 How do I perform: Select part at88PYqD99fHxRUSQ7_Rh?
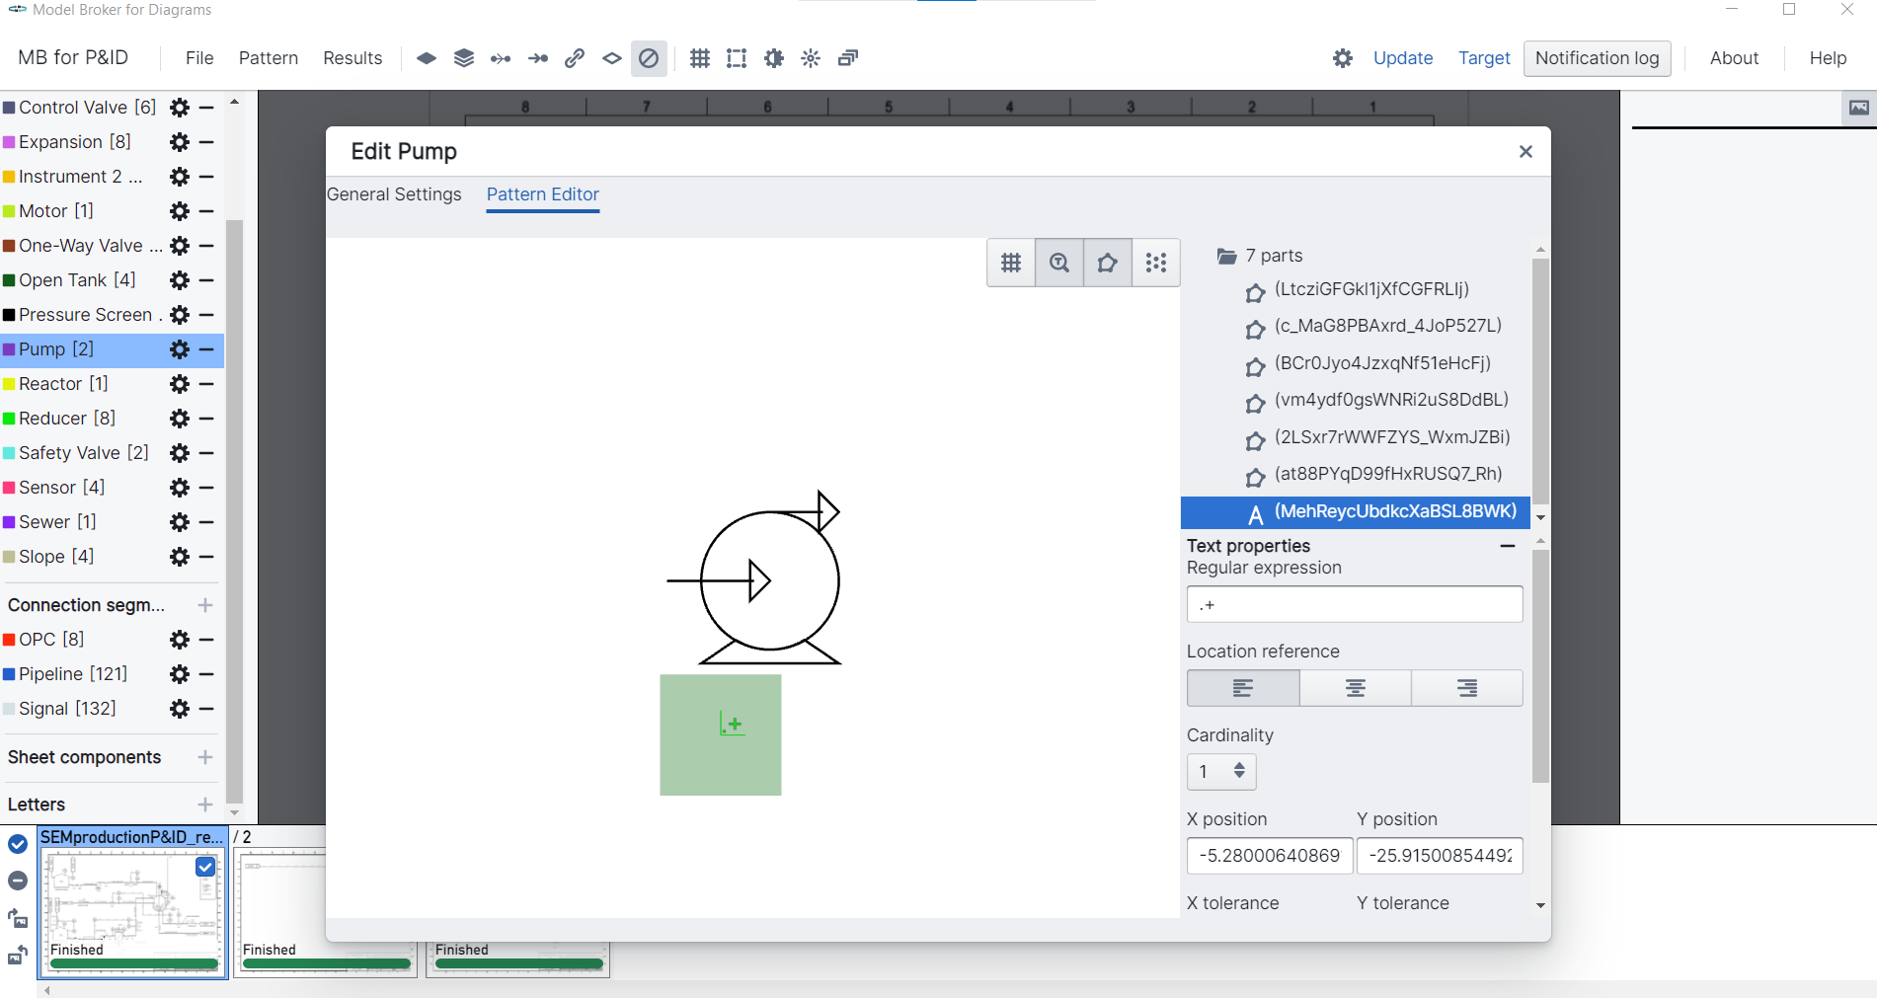click(x=1388, y=474)
